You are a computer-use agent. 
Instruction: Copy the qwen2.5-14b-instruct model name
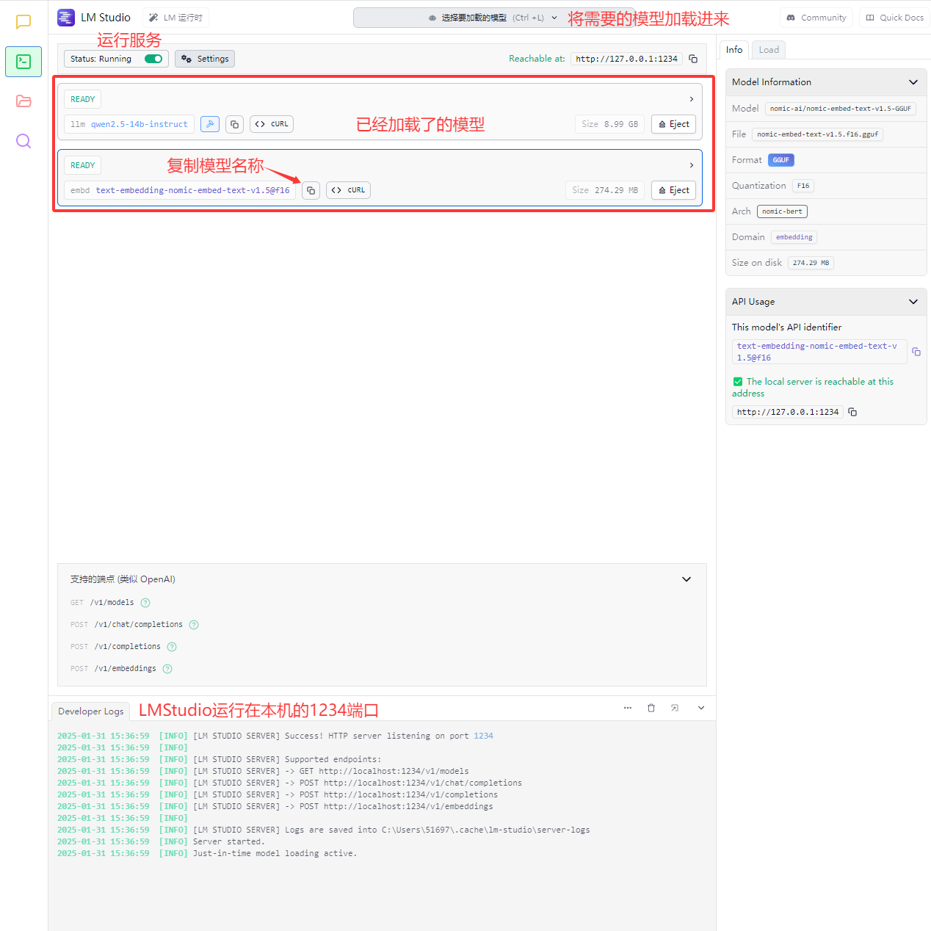click(234, 125)
